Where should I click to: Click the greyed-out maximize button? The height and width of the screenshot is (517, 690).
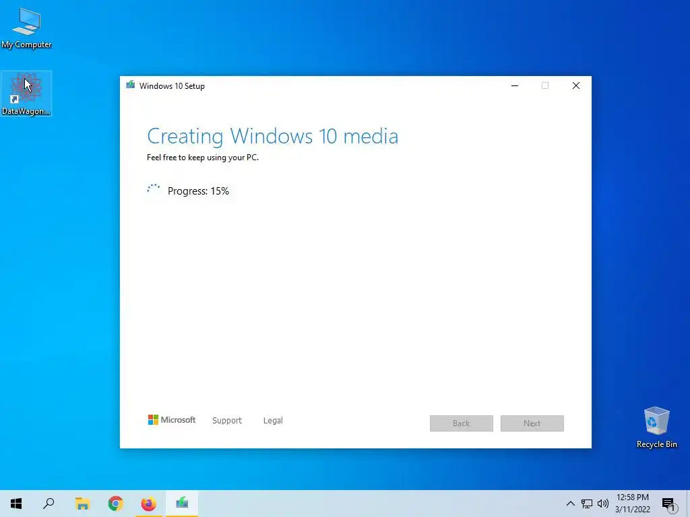point(544,85)
